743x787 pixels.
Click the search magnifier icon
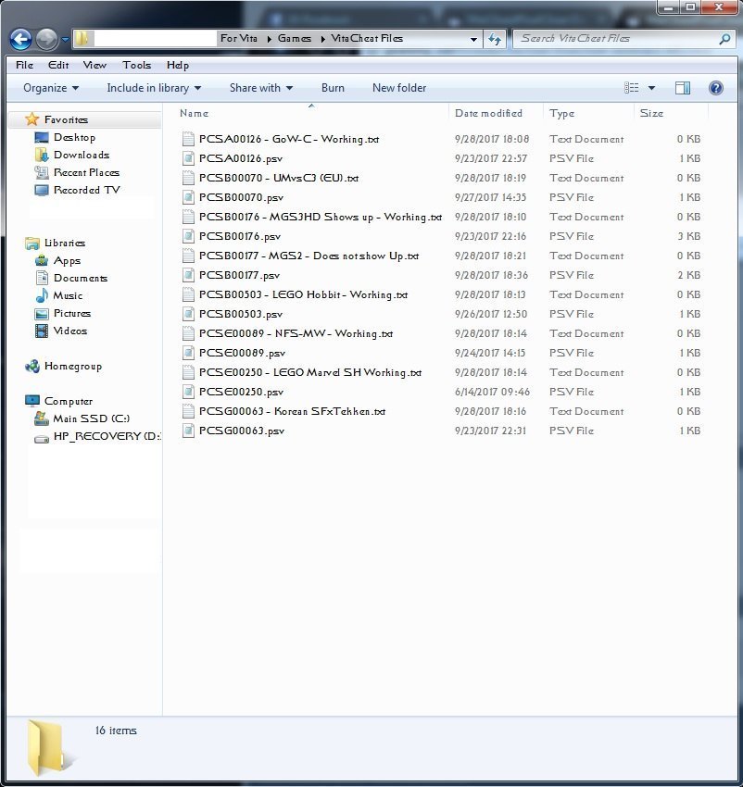coord(724,39)
